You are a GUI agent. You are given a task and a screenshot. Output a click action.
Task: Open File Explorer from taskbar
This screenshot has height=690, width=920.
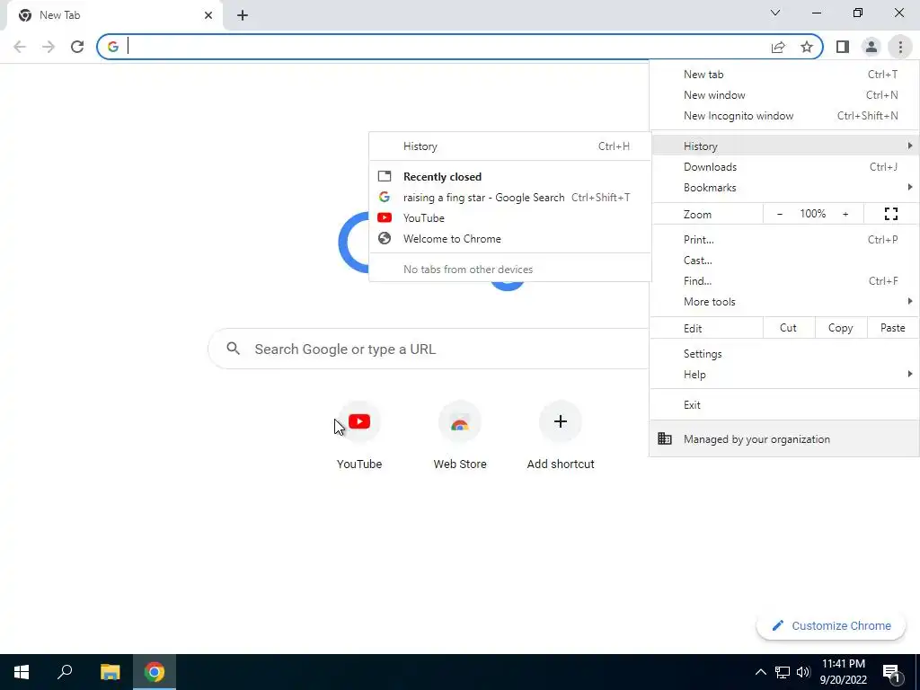110,672
